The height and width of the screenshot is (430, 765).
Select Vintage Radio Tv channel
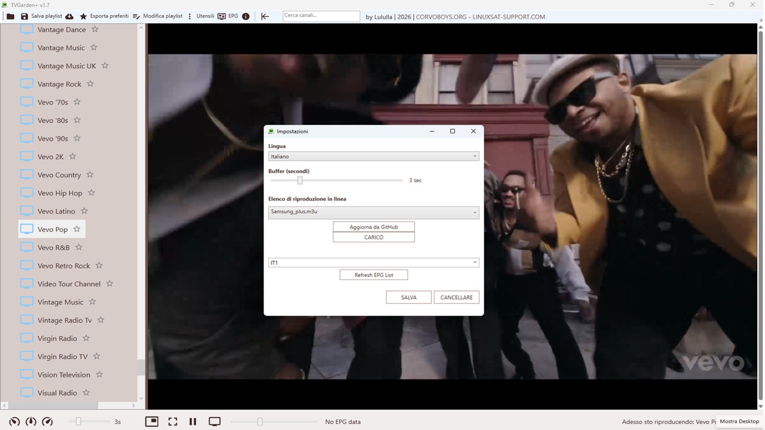click(x=65, y=320)
